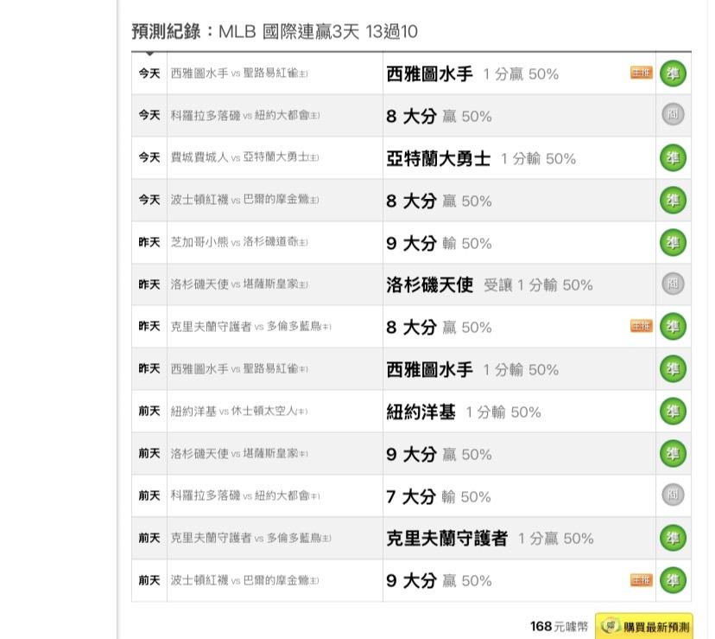Select the 前天 洛杉磯天使 vs 堪薩斯皇家 matchup
Image resolution: width=715 pixels, height=639 pixels.
239,453
